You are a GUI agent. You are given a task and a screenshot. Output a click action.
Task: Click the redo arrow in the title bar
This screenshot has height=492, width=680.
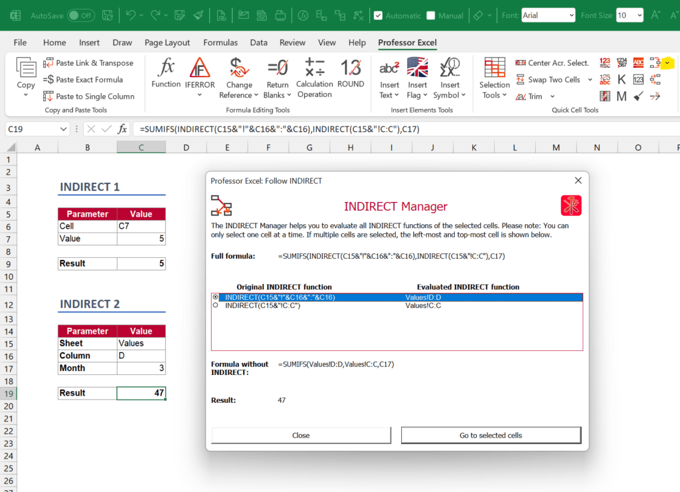coord(155,16)
